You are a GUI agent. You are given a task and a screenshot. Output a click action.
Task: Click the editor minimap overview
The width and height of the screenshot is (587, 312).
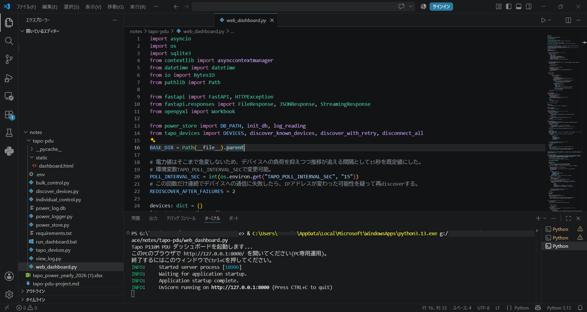[x=564, y=122]
